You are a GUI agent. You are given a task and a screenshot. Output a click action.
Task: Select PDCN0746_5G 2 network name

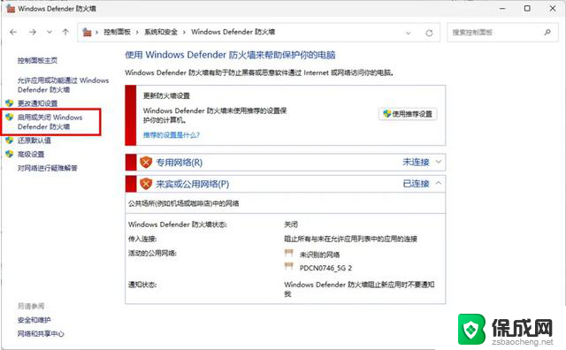325,268
